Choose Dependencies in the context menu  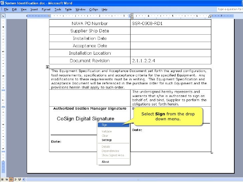pos(113,151)
